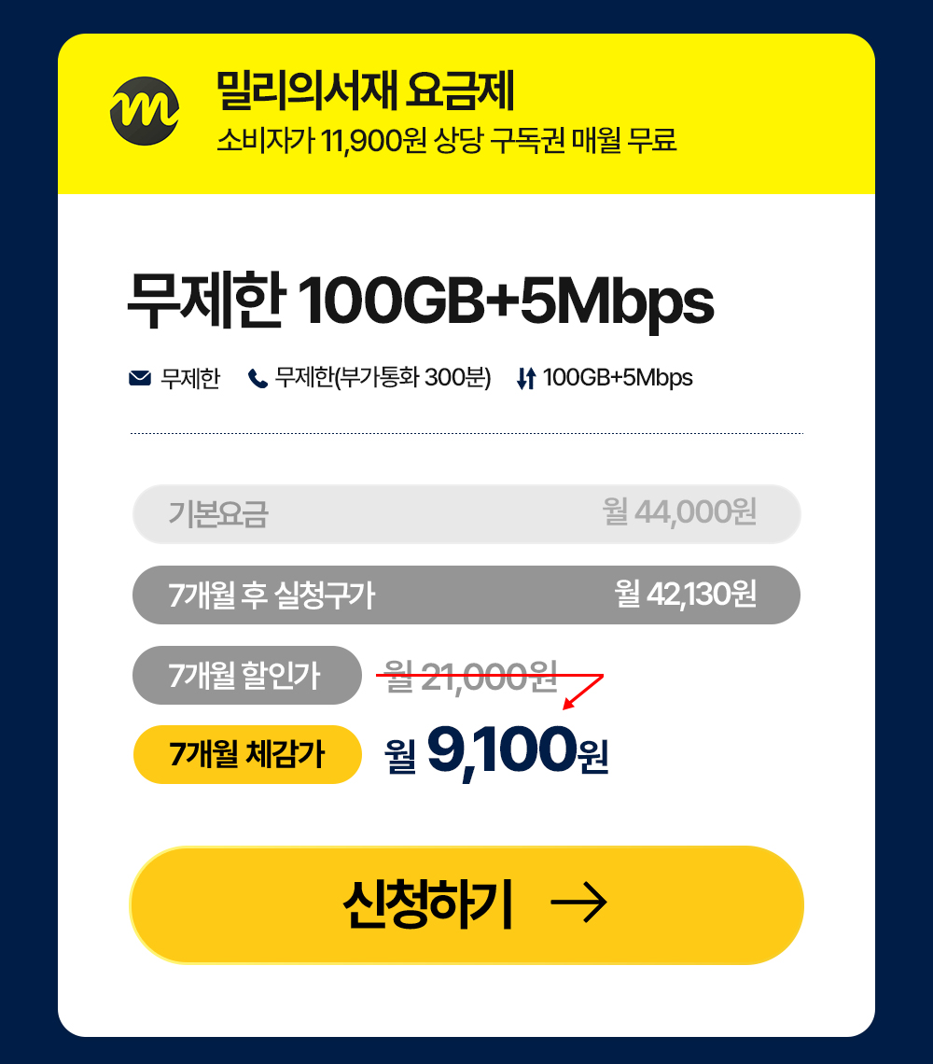
Task: Click the 밀리의서재 요금제 heading
Action: pos(365,91)
